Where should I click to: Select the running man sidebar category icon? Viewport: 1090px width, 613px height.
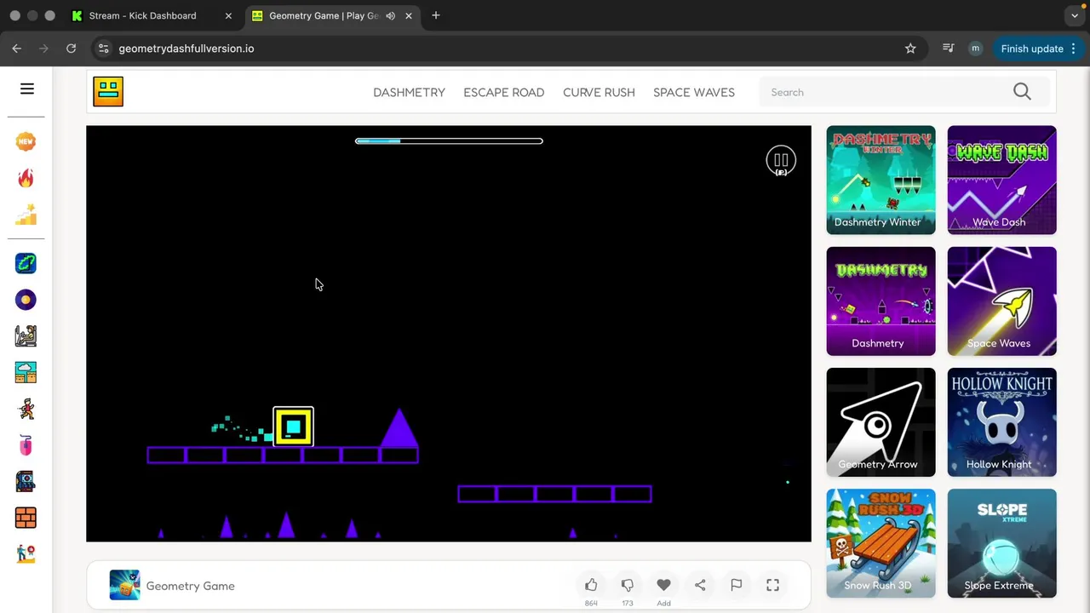pos(26,409)
